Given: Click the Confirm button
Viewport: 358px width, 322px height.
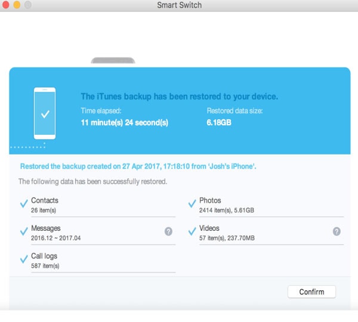Looking at the screenshot, I should 311,292.
